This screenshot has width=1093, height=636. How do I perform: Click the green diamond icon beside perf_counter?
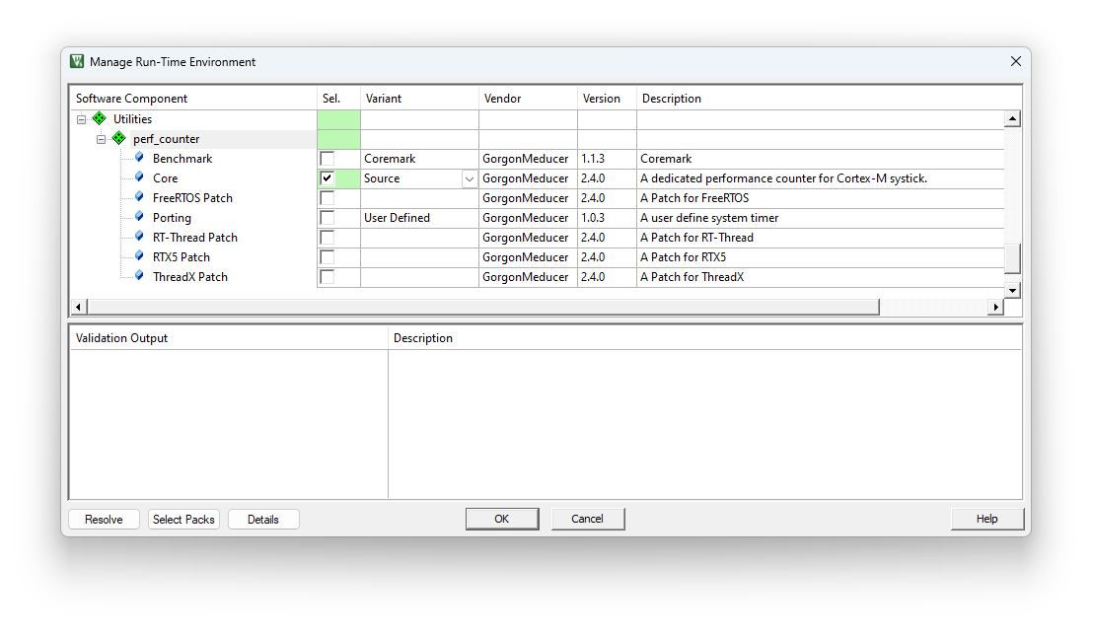click(x=119, y=138)
